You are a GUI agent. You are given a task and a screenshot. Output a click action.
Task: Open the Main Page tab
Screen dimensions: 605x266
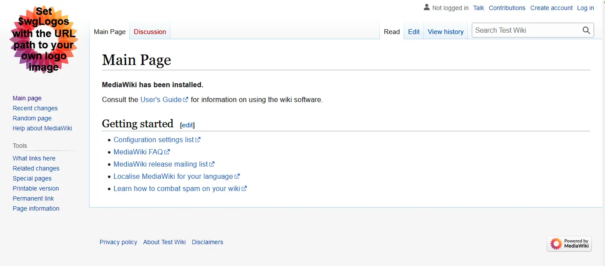[x=110, y=31]
